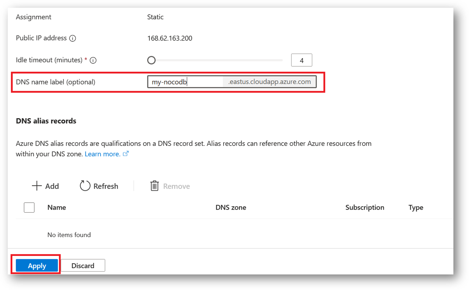Click the Add plus icon
469x290 pixels.
(37, 186)
